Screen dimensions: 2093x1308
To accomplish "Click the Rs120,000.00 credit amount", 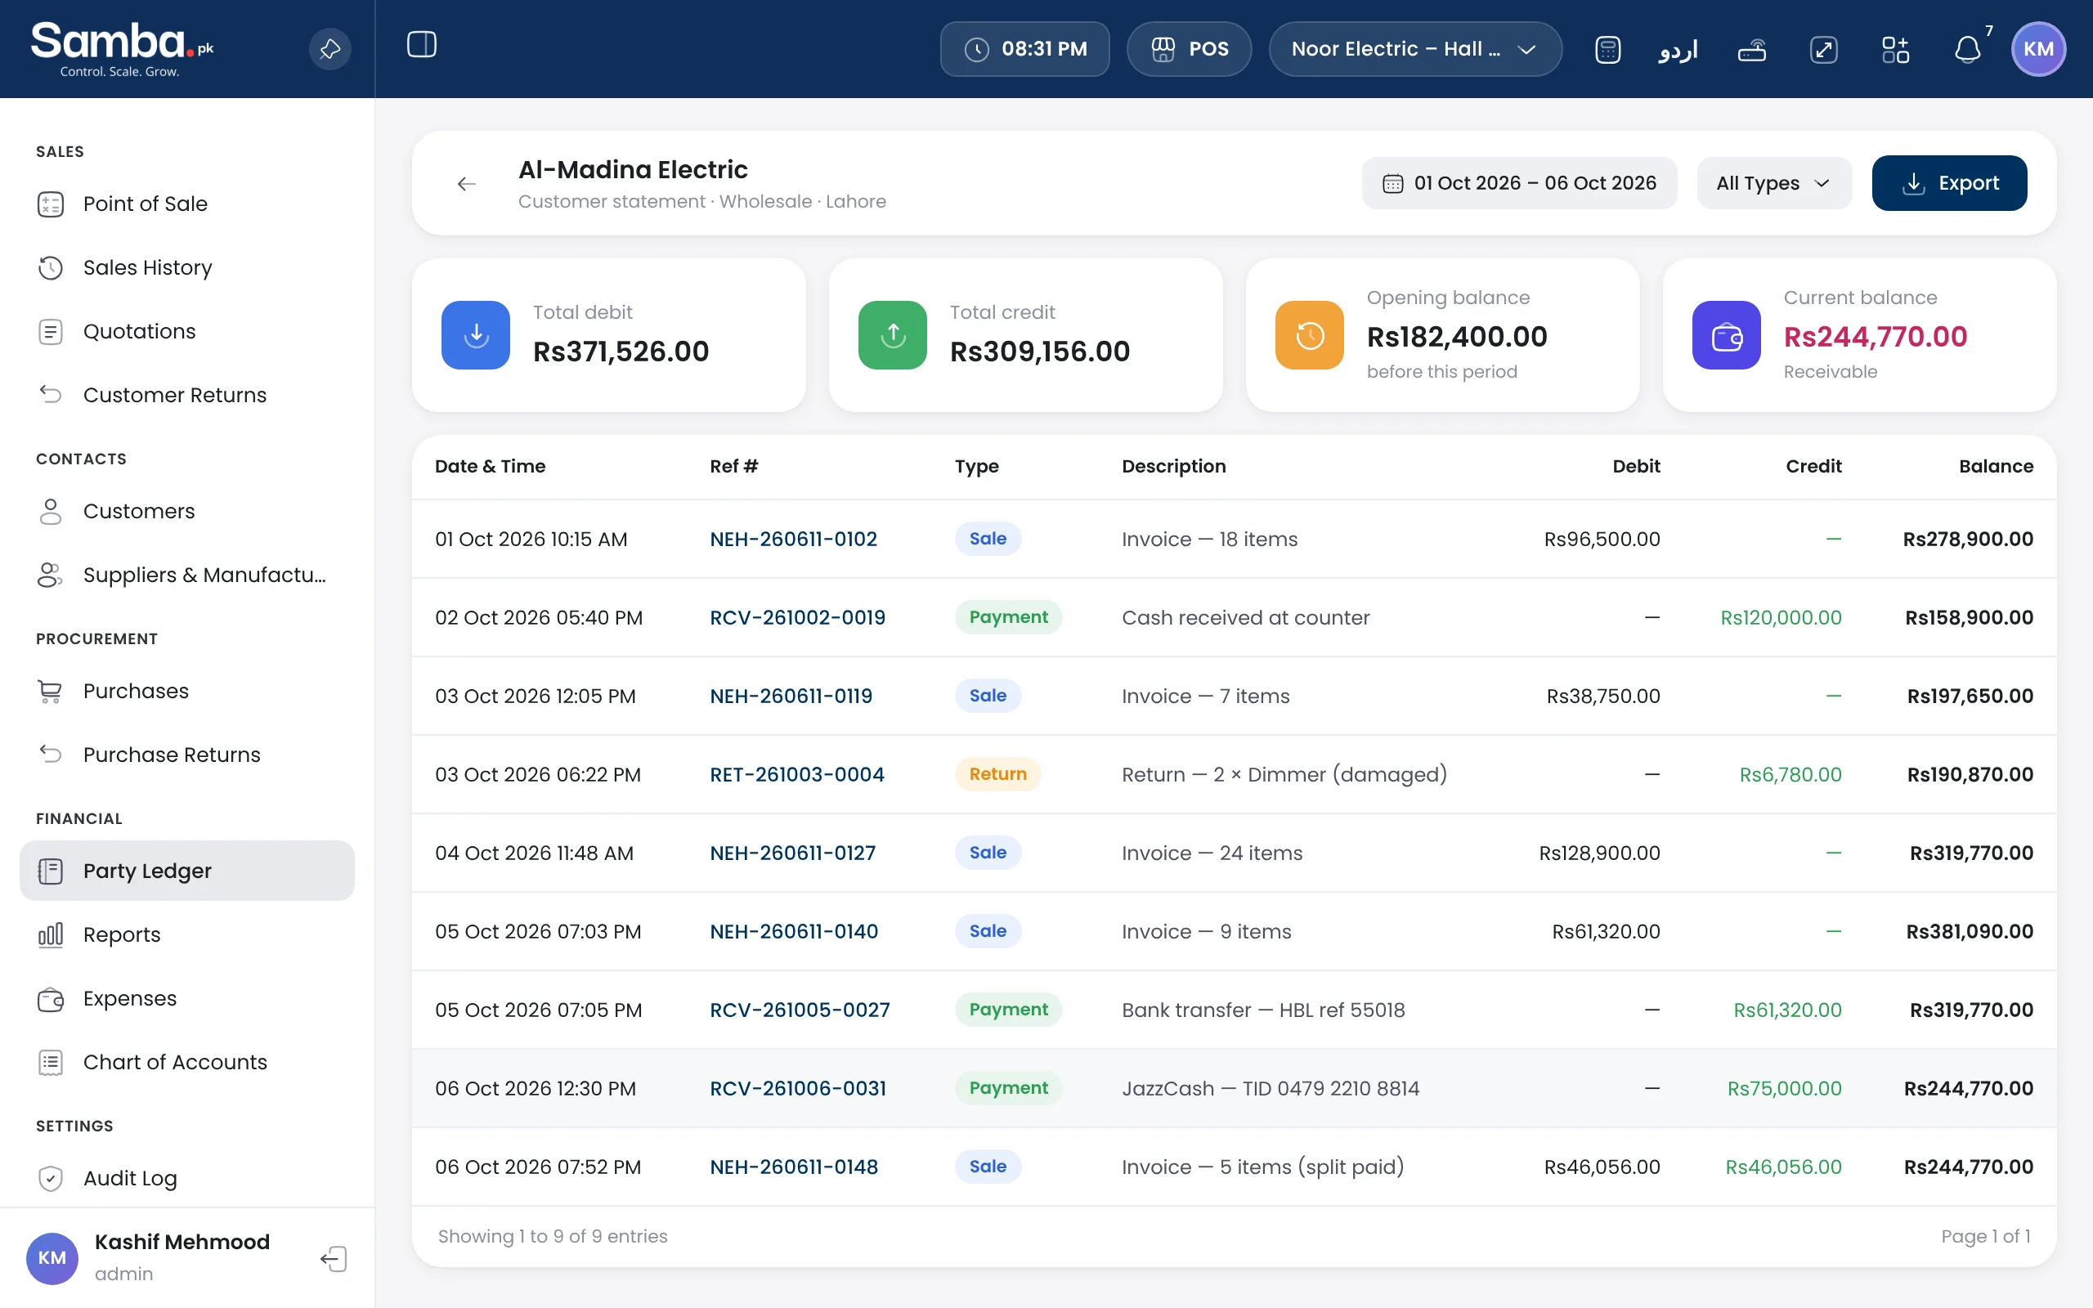I will 1781,618.
